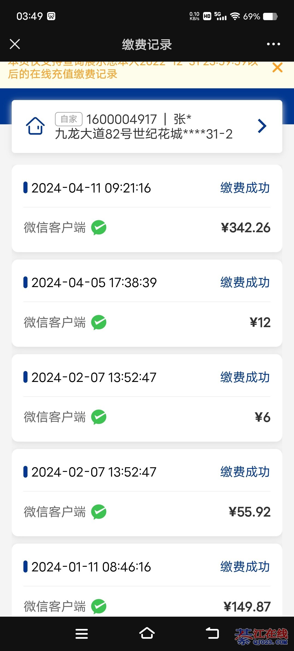Dismiss the yellow notice banner
The height and width of the screenshot is (651, 294).
277,68
